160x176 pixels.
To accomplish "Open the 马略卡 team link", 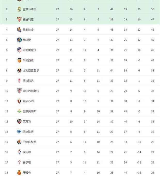I will [27, 173].
